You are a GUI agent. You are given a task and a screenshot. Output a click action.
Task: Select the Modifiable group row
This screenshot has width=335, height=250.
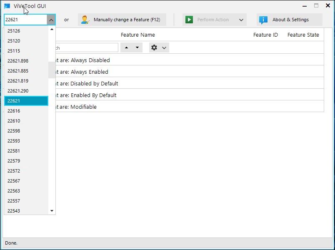pos(125,107)
